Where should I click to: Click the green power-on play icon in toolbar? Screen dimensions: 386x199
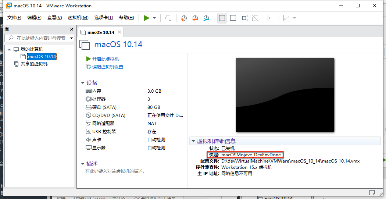pyautogui.click(x=147, y=18)
